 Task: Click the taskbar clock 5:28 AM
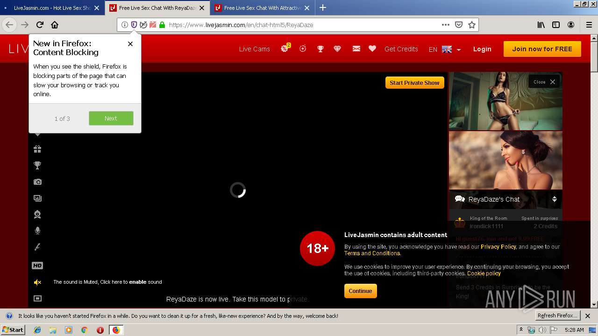574,330
